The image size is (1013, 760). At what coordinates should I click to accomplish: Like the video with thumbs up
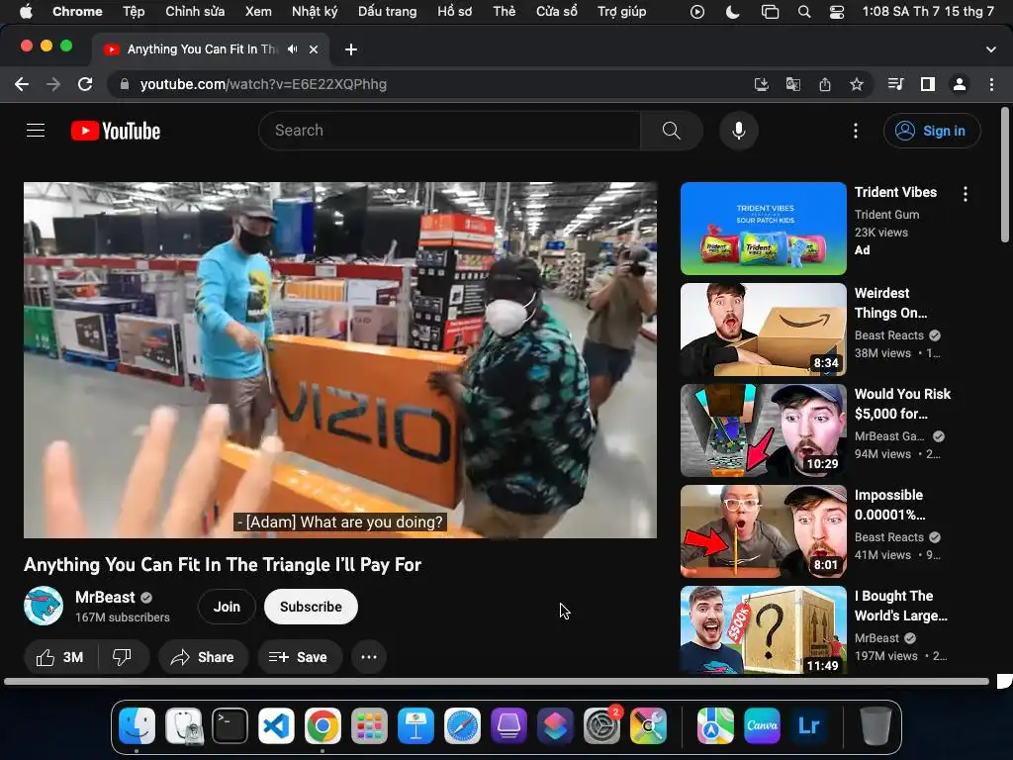(x=60, y=657)
